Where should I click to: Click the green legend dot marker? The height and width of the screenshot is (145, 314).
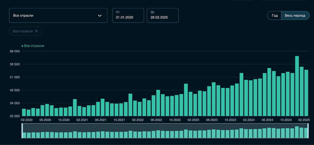click(22, 46)
